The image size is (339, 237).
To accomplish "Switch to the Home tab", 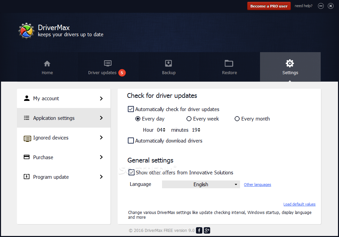I will point(47,67).
